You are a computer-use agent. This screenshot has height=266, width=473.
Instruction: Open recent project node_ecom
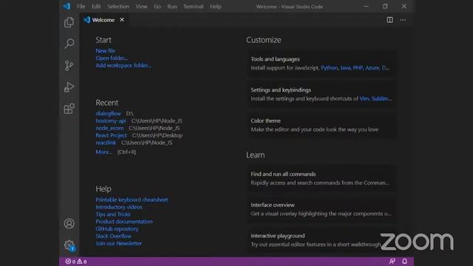(109, 128)
